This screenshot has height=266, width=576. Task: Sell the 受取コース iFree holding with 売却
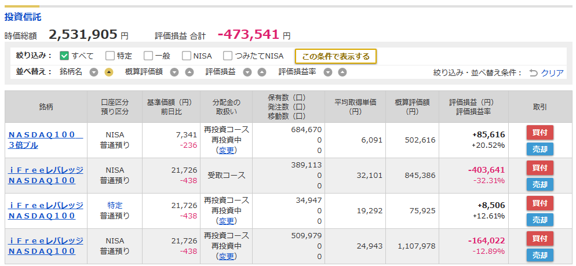click(539, 184)
